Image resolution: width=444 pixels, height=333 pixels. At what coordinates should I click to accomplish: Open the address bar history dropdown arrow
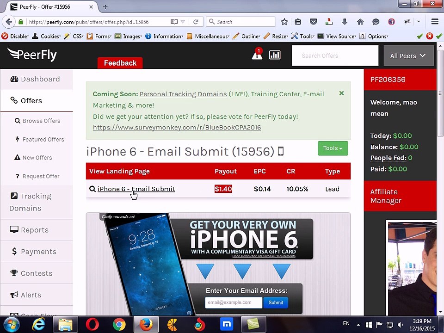(183, 22)
